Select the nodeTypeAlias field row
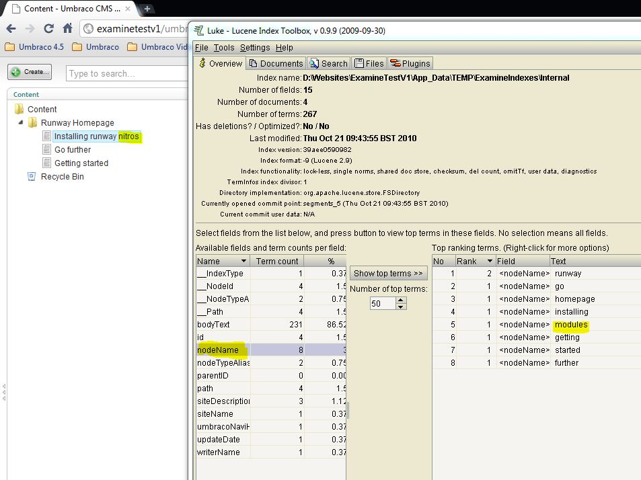Viewport: 641px width, 480px height. click(x=271, y=363)
